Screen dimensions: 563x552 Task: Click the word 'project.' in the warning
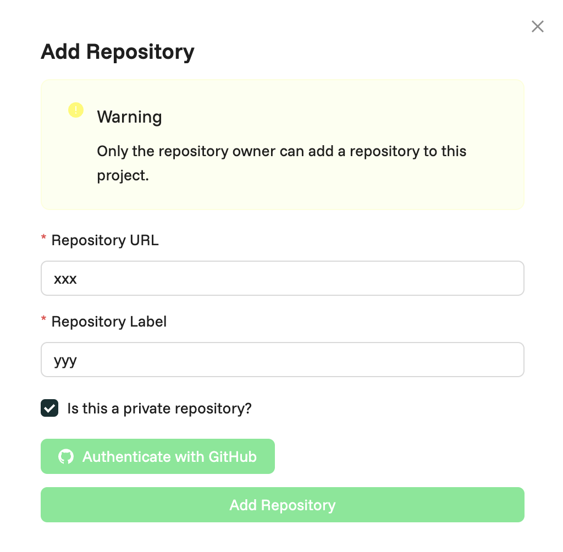point(123,176)
